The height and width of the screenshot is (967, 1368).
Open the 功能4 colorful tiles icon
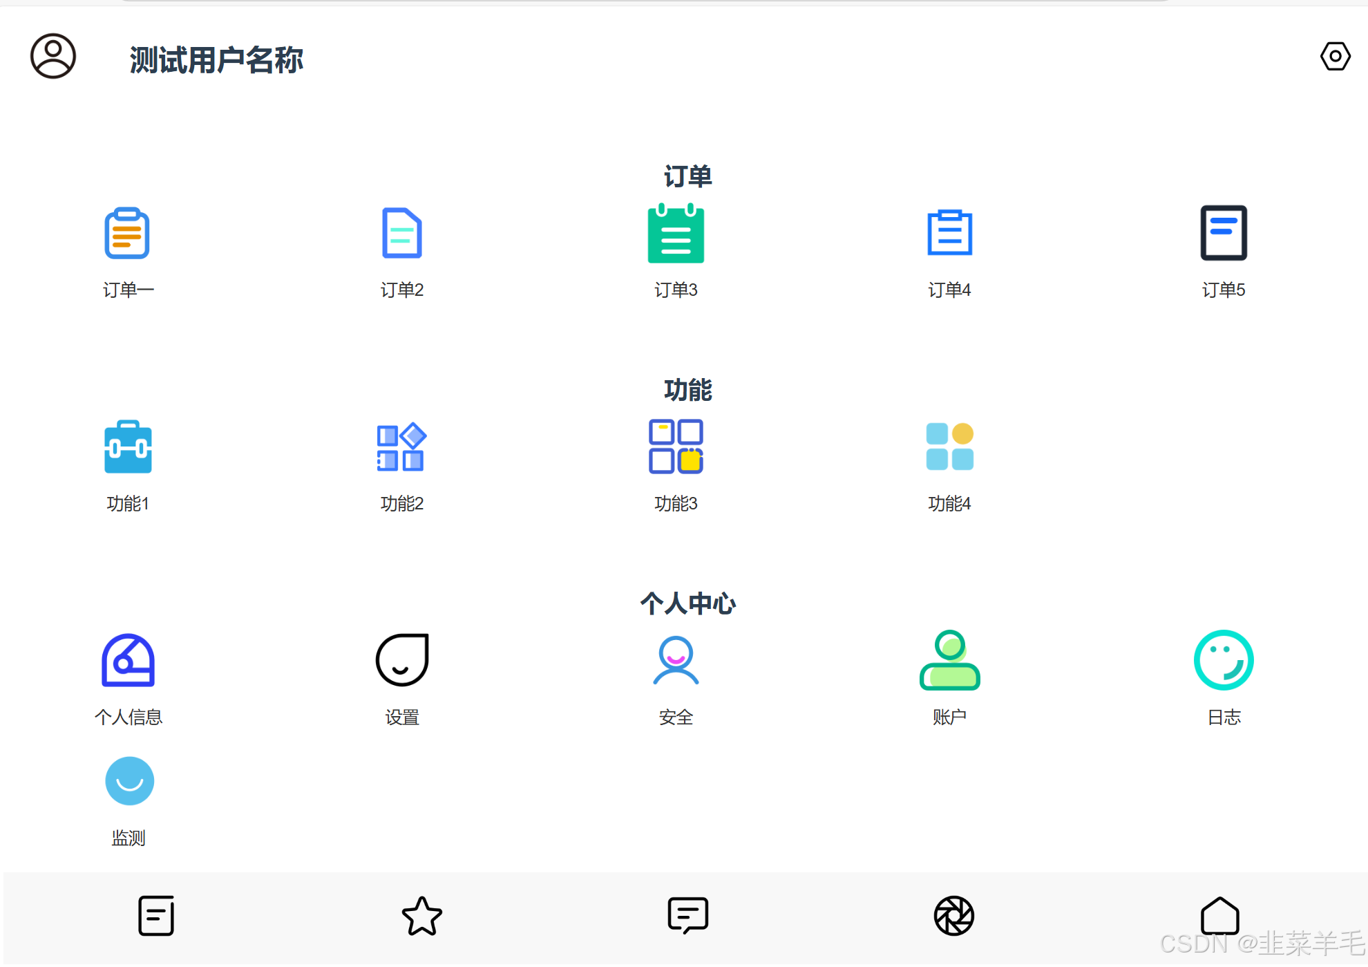pos(949,447)
